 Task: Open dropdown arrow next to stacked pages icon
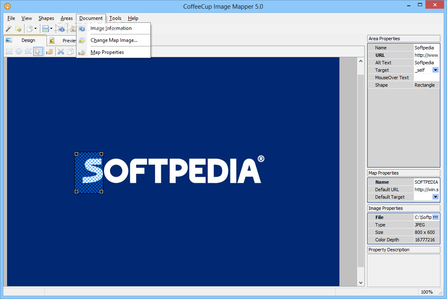coord(36,29)
